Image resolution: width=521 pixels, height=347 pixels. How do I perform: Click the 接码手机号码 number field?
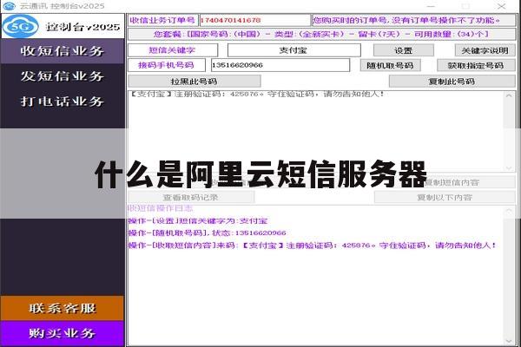tap(280, 65)
